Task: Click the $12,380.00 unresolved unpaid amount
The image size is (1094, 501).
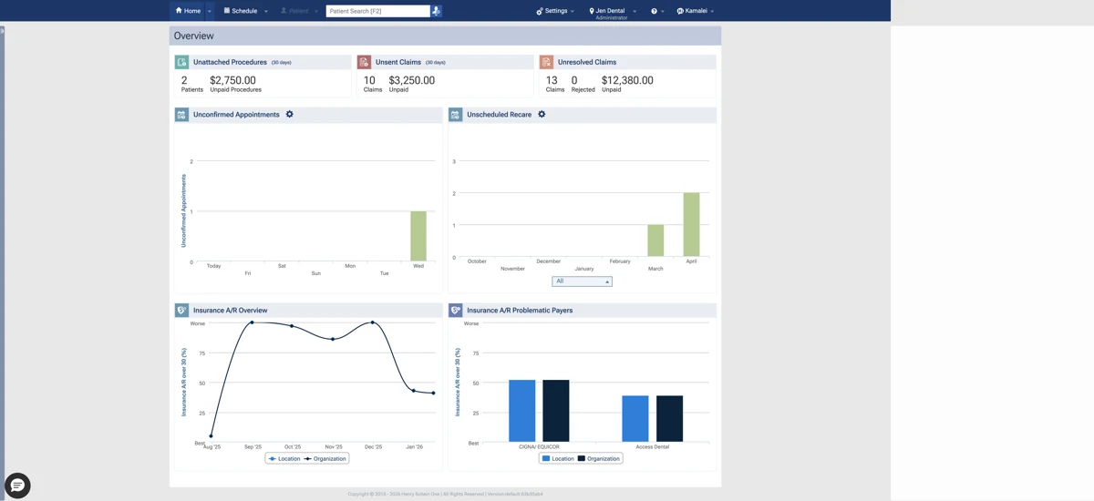Action: click(627, 80)
